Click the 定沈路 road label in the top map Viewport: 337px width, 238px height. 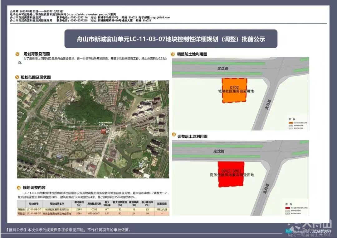(222, 68)
